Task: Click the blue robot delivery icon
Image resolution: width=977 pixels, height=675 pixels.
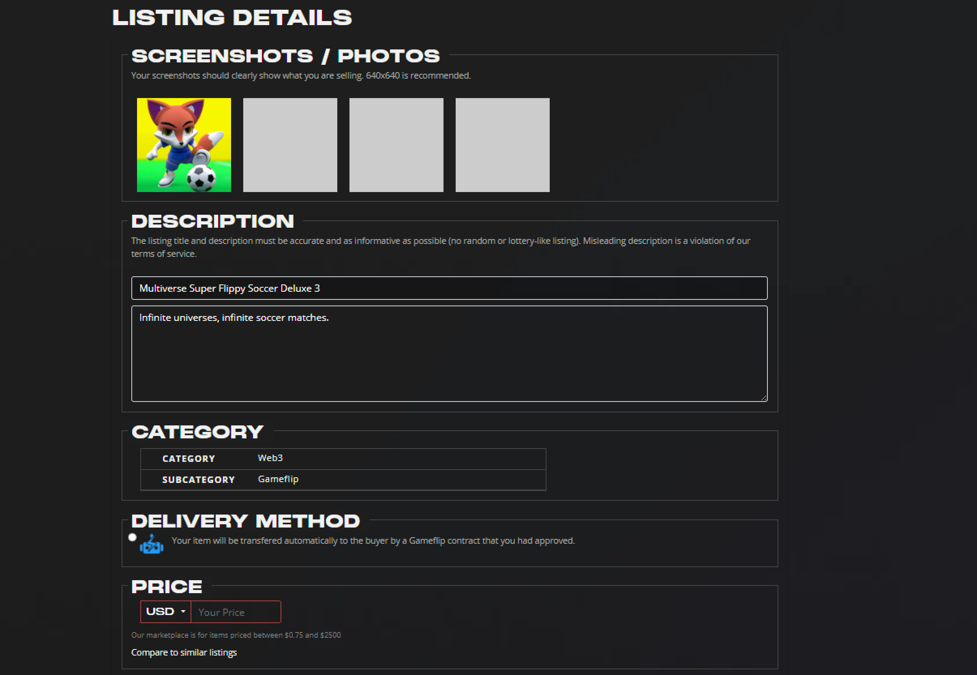Action: point(152,544)
